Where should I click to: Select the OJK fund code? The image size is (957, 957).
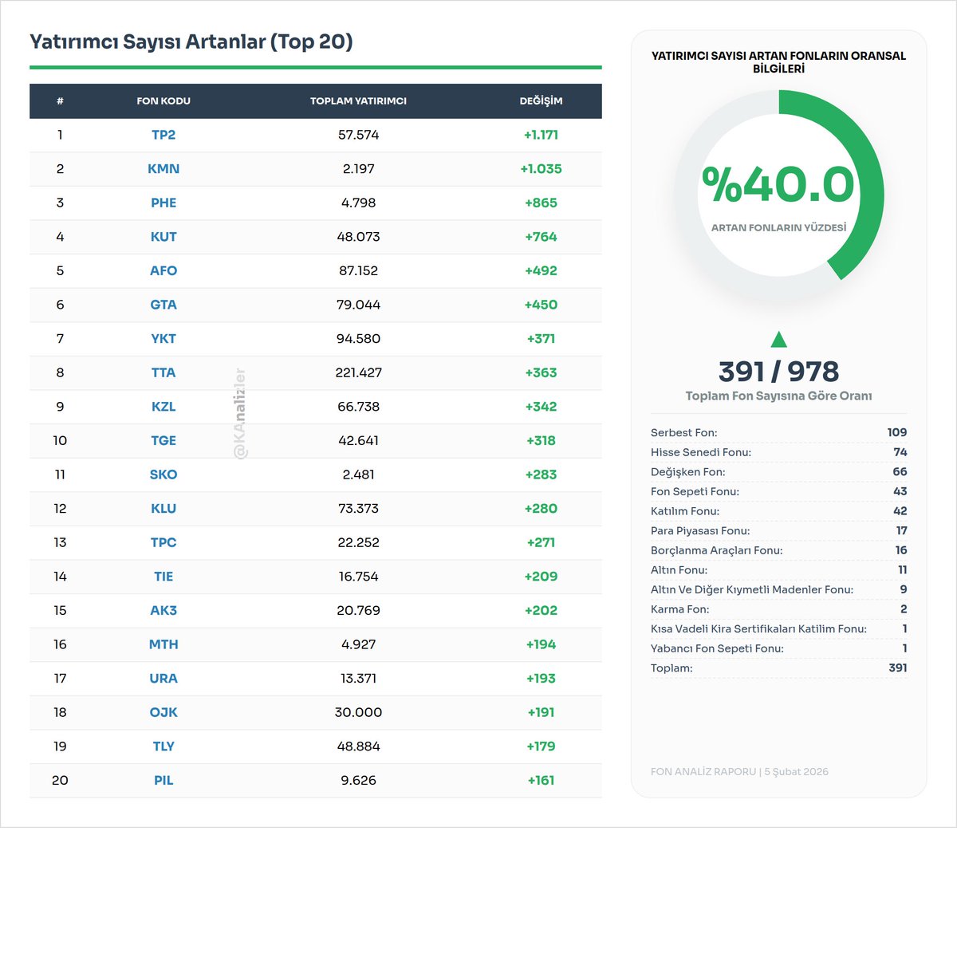click(163, 712)
